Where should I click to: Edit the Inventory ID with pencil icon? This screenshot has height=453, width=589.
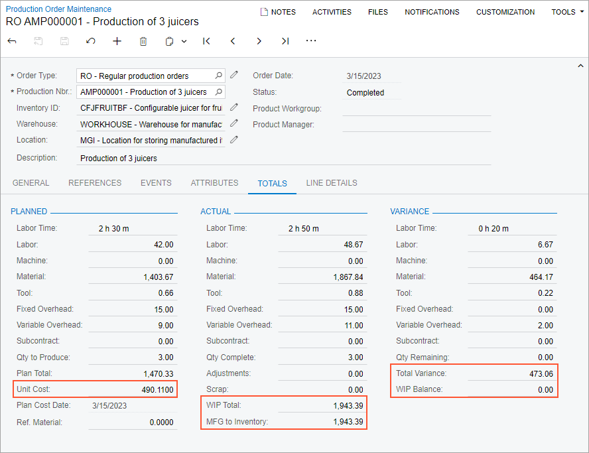tap(234, 107)
